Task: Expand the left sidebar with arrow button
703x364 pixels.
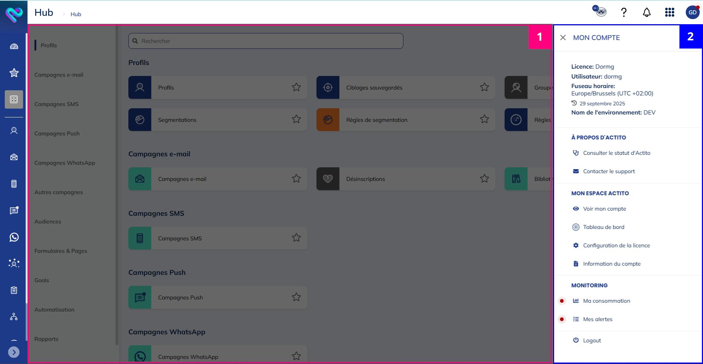Action: [x=14, y=352]
